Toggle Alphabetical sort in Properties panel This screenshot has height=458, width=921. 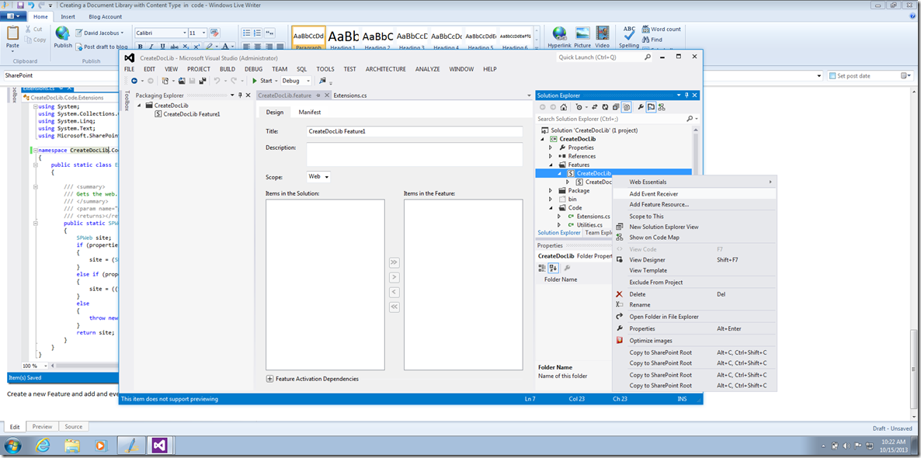click(553, 268)
